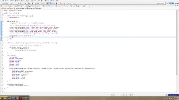The image size is (179, 100).
Task: Collapse the interface AnimalChecker fold
Action: (x=4, y=84)
